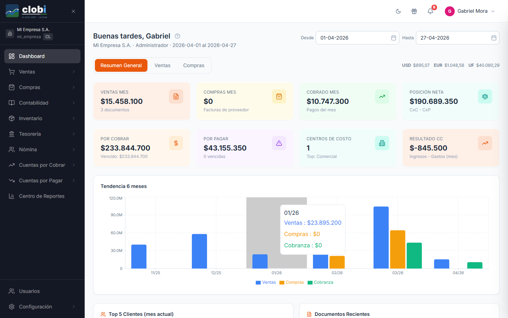The height and width of the screenshot is (318, 508).
Task: Open Centro de Reportes in sidebar
Action: pos(42,196)
